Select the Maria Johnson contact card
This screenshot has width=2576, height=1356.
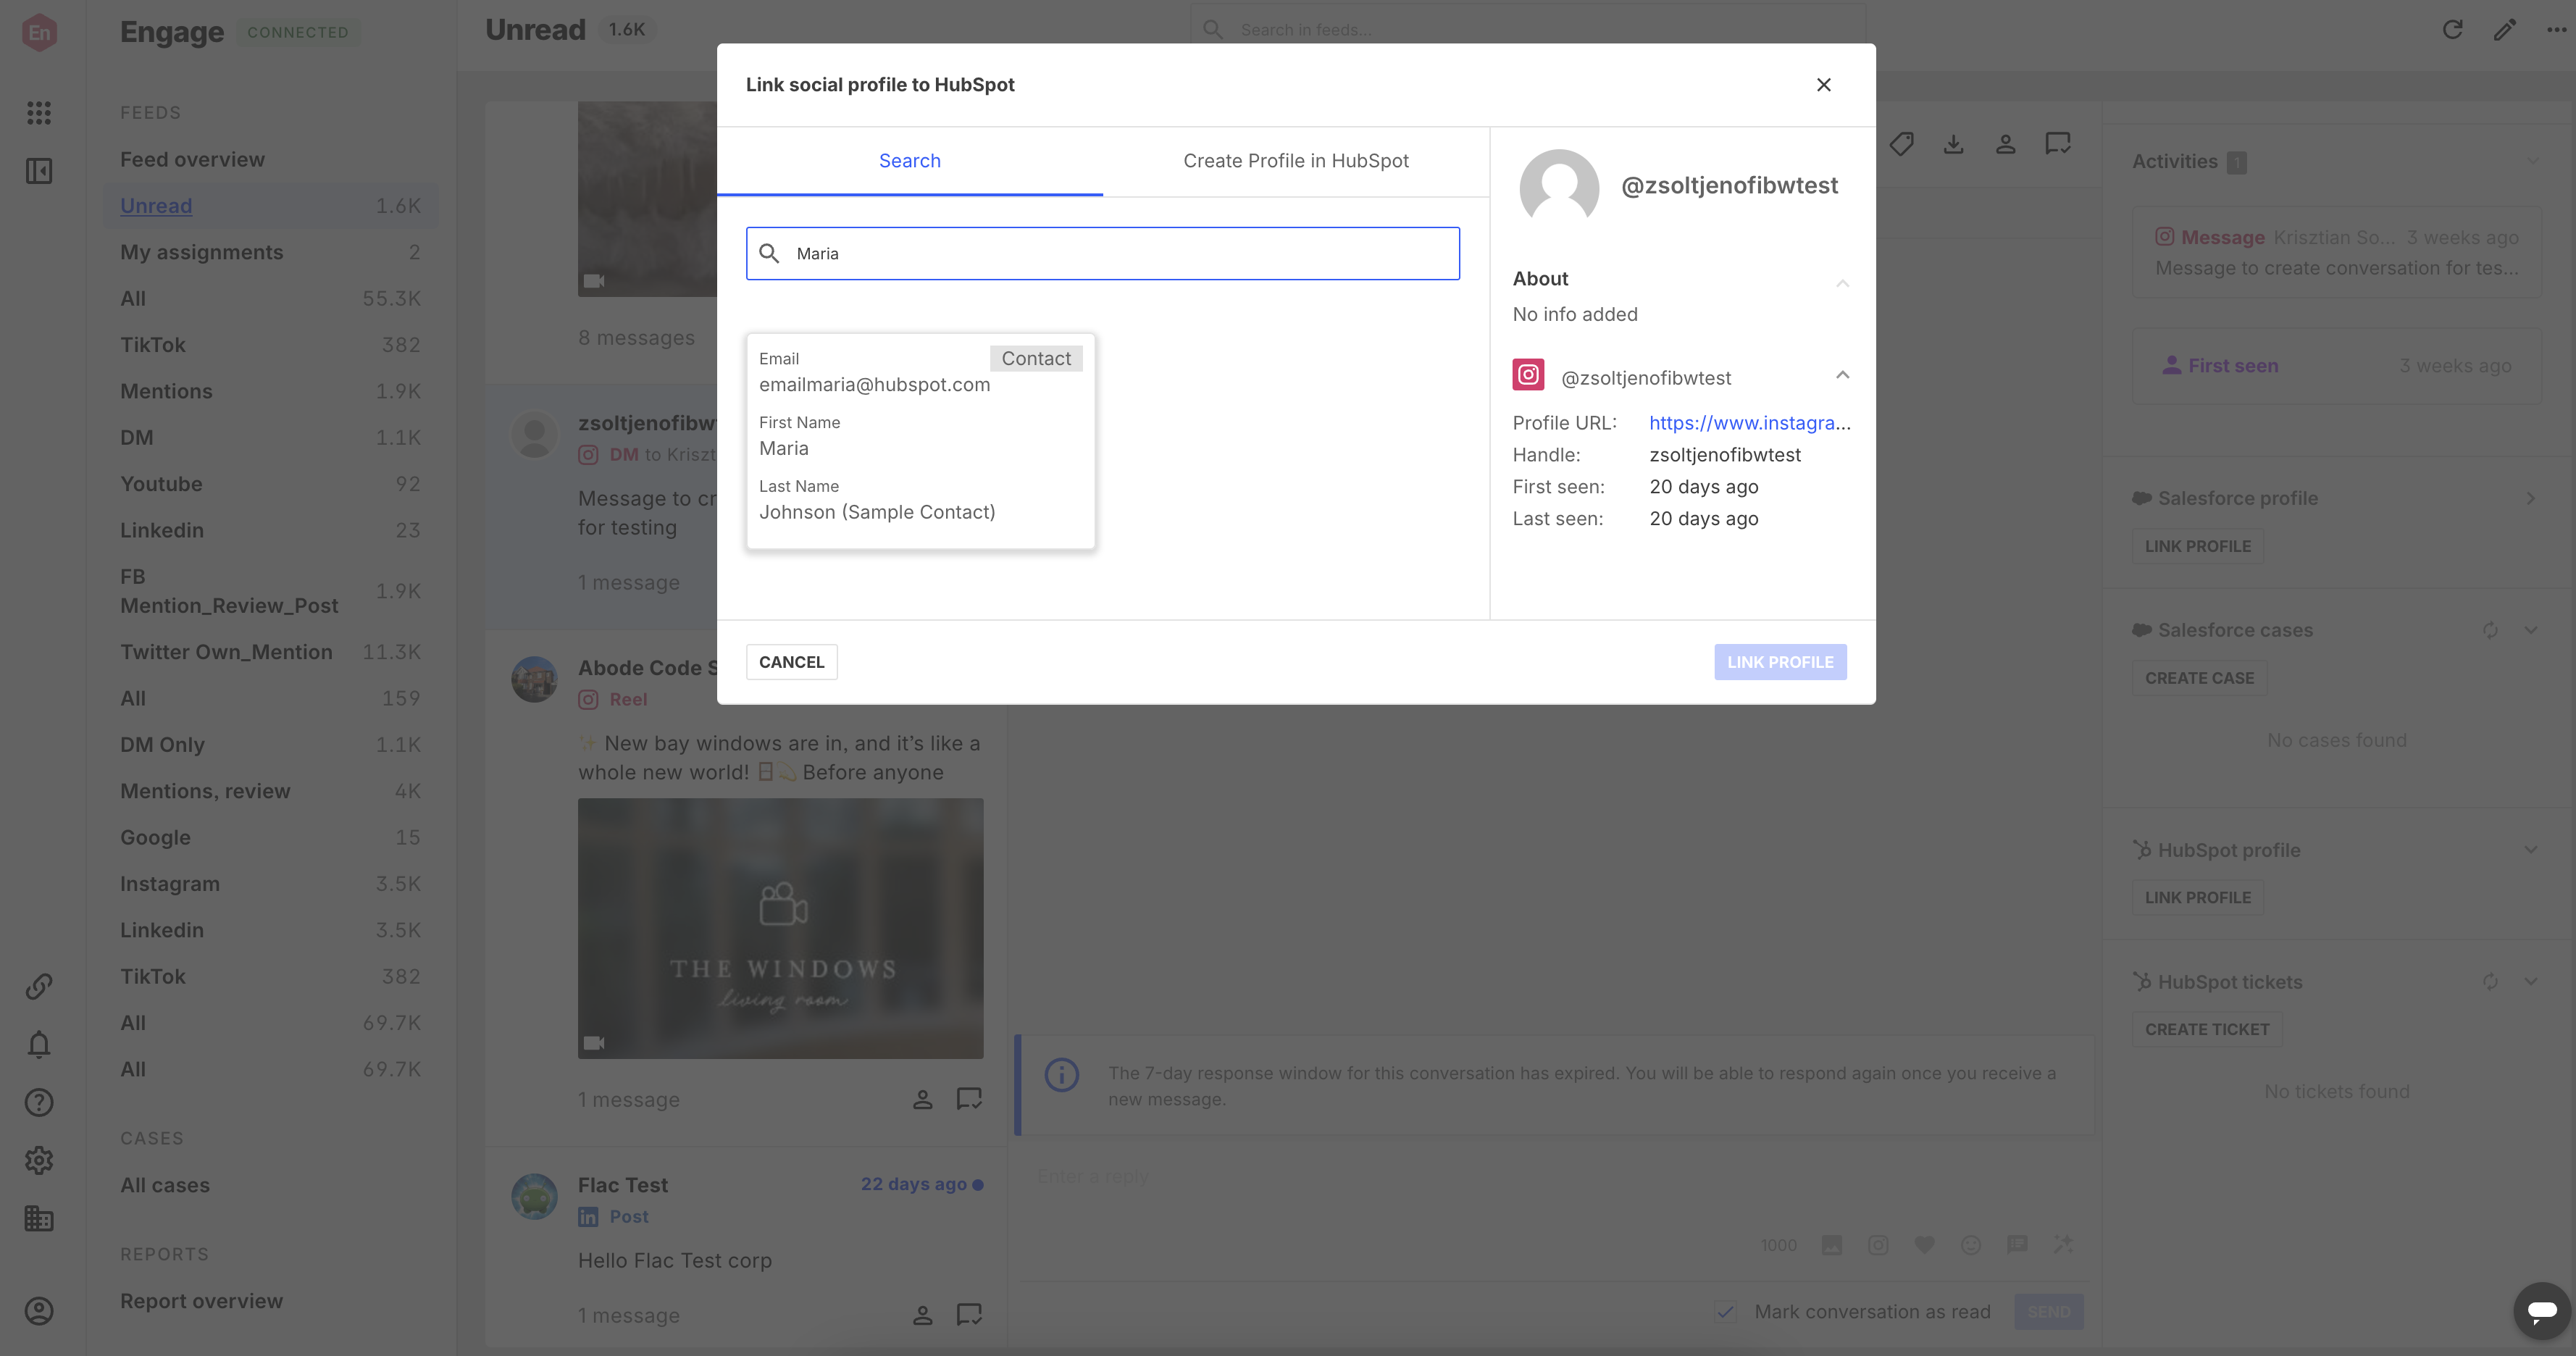[x=920, y=441]
